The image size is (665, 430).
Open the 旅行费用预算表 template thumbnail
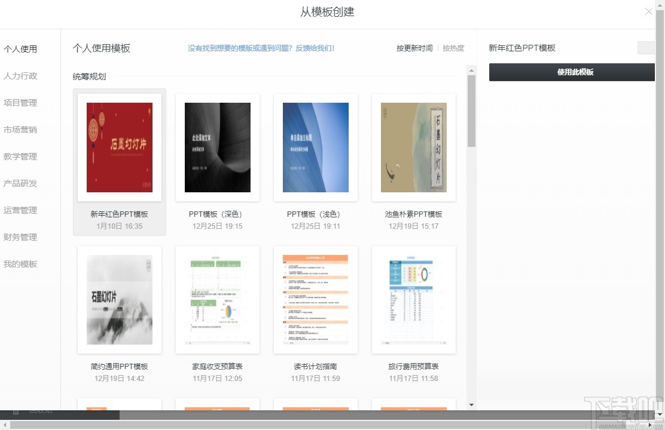click(x=413, y=300)
